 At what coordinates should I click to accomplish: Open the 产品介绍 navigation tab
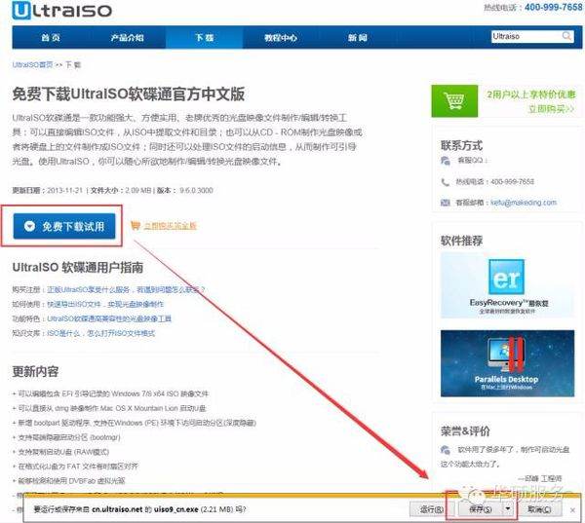[127, 38]
